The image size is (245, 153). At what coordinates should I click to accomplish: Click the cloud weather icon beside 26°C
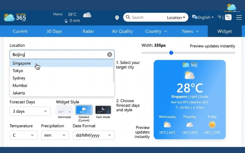click(87, 15)
